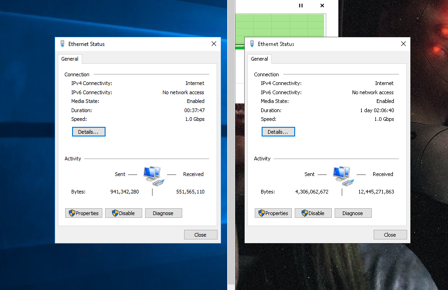Click IPv4 Connectivity label in left window
448x290 pixels.
pos(92,83)
